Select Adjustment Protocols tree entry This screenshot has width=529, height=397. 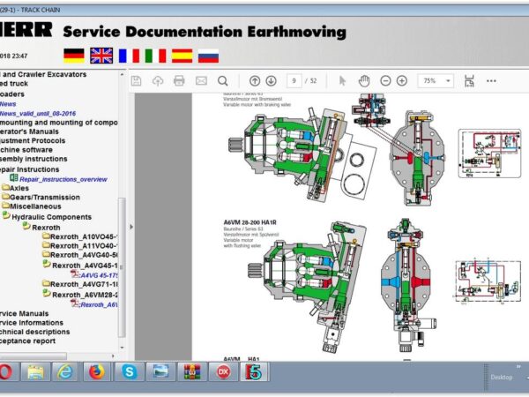pyautogui.click(x=33, y=141)
